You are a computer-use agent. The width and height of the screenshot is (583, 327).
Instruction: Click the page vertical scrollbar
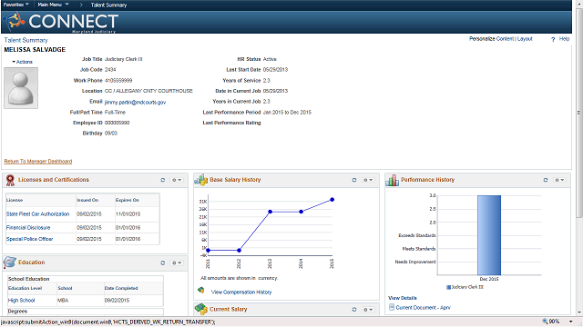point(579,113)
